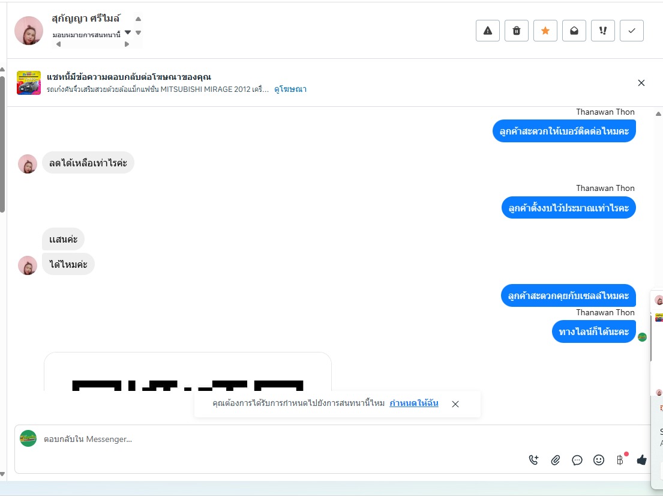This screenshot has width=663, height=496.
Task: Click the right arrow under assignment label
Action: coord(127,44)
